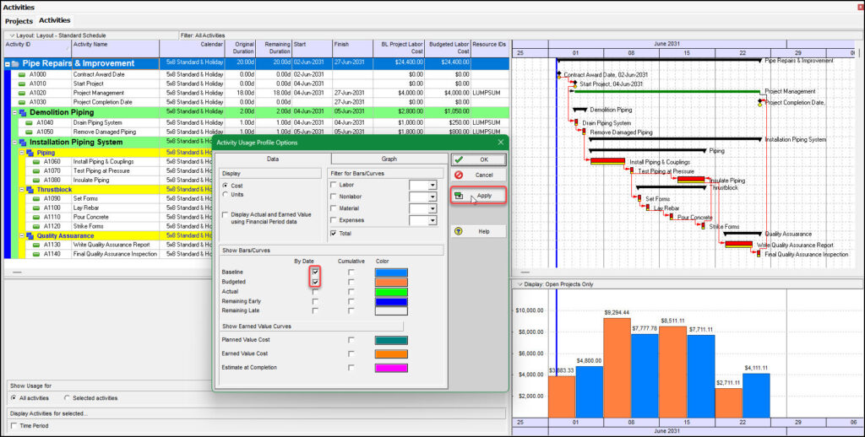Close the Activity Usage Profile Options dialog
Screen dimensions: 865x437
coord(500,143)
